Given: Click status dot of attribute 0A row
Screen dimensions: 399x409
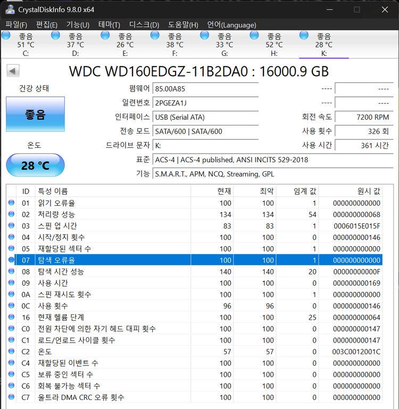Looking at the screenshot, I should (11, 294).
